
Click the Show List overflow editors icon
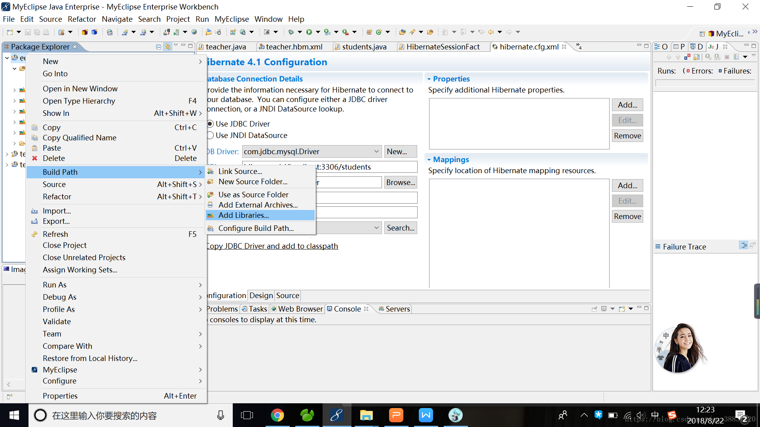pyautogui.click(x=578, y=47)
